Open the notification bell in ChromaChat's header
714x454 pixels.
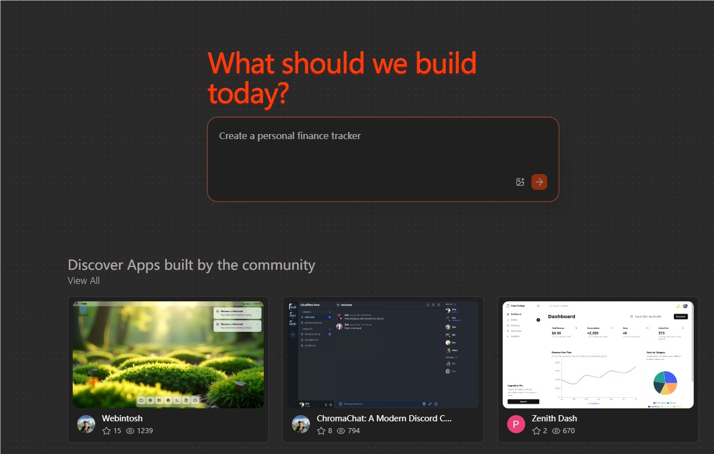pos(428,305)
